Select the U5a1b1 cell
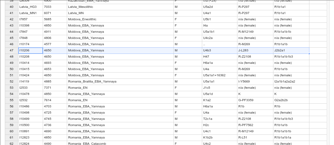This screenshot has height=145, width=334. click(220, 32)
